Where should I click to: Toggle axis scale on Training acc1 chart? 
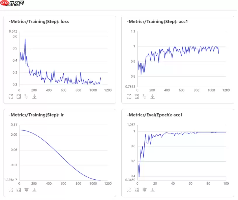[x=145, y=96]
